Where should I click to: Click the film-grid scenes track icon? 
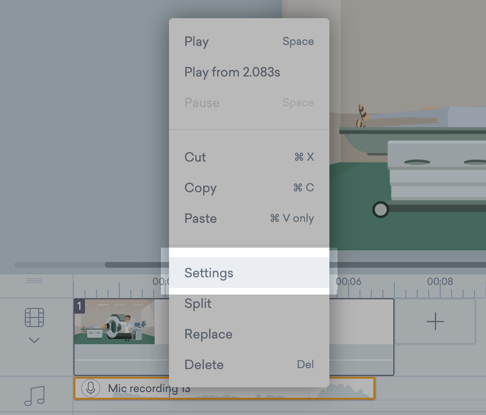click(34, 317)
